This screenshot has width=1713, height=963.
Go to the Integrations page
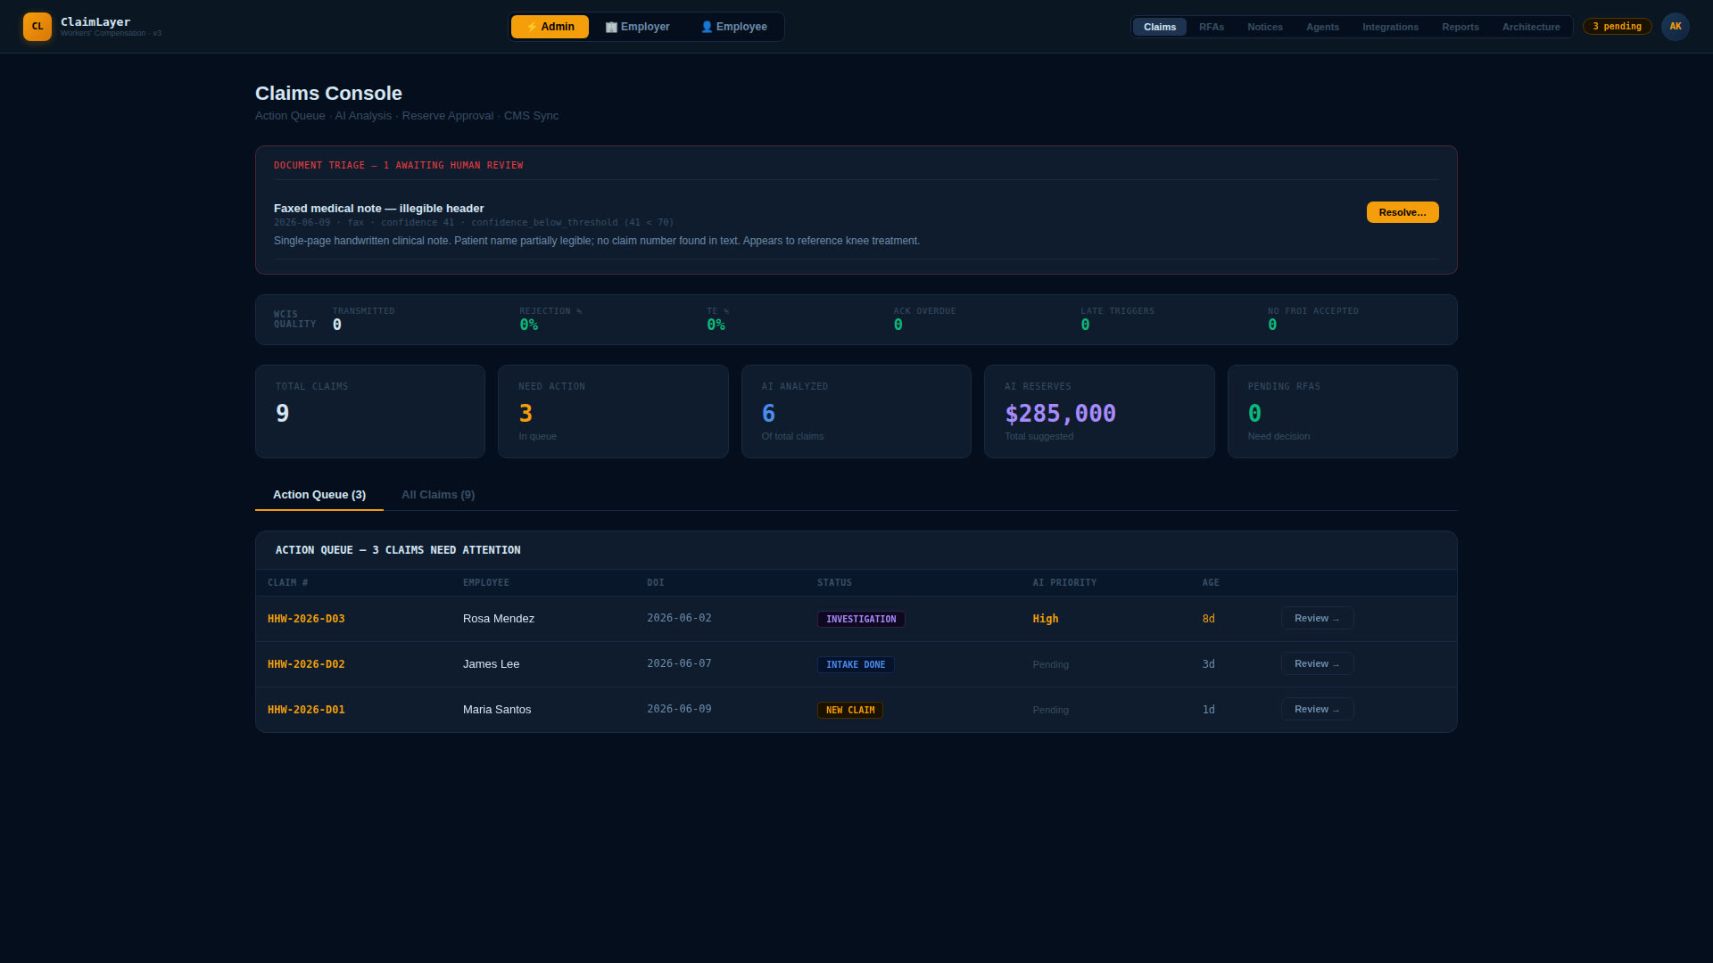(1390, 27)
